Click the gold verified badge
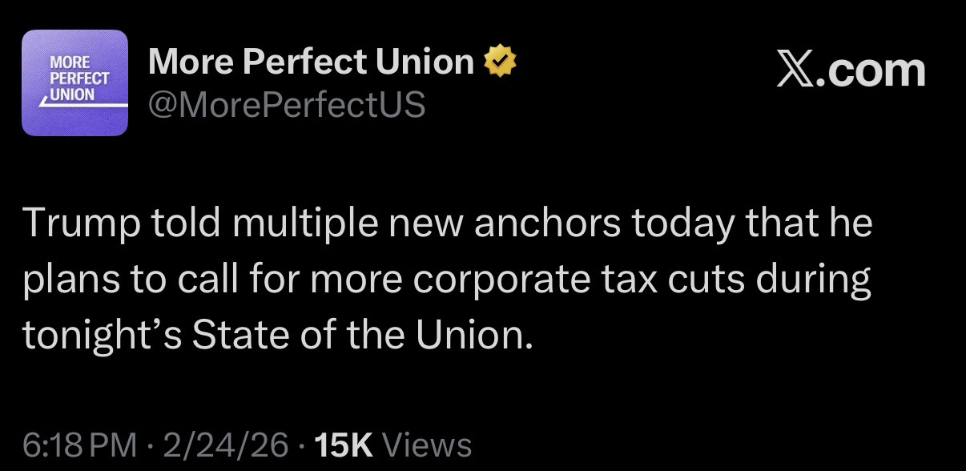This screenshot has height=471, width=966. (500, 62)
